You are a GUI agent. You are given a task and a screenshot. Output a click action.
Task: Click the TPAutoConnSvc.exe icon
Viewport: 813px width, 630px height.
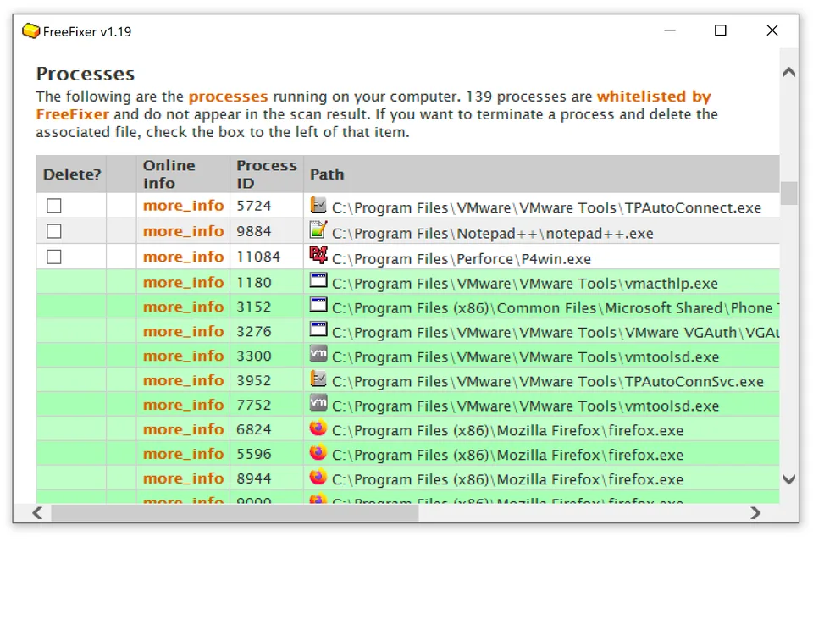(318, 379)
